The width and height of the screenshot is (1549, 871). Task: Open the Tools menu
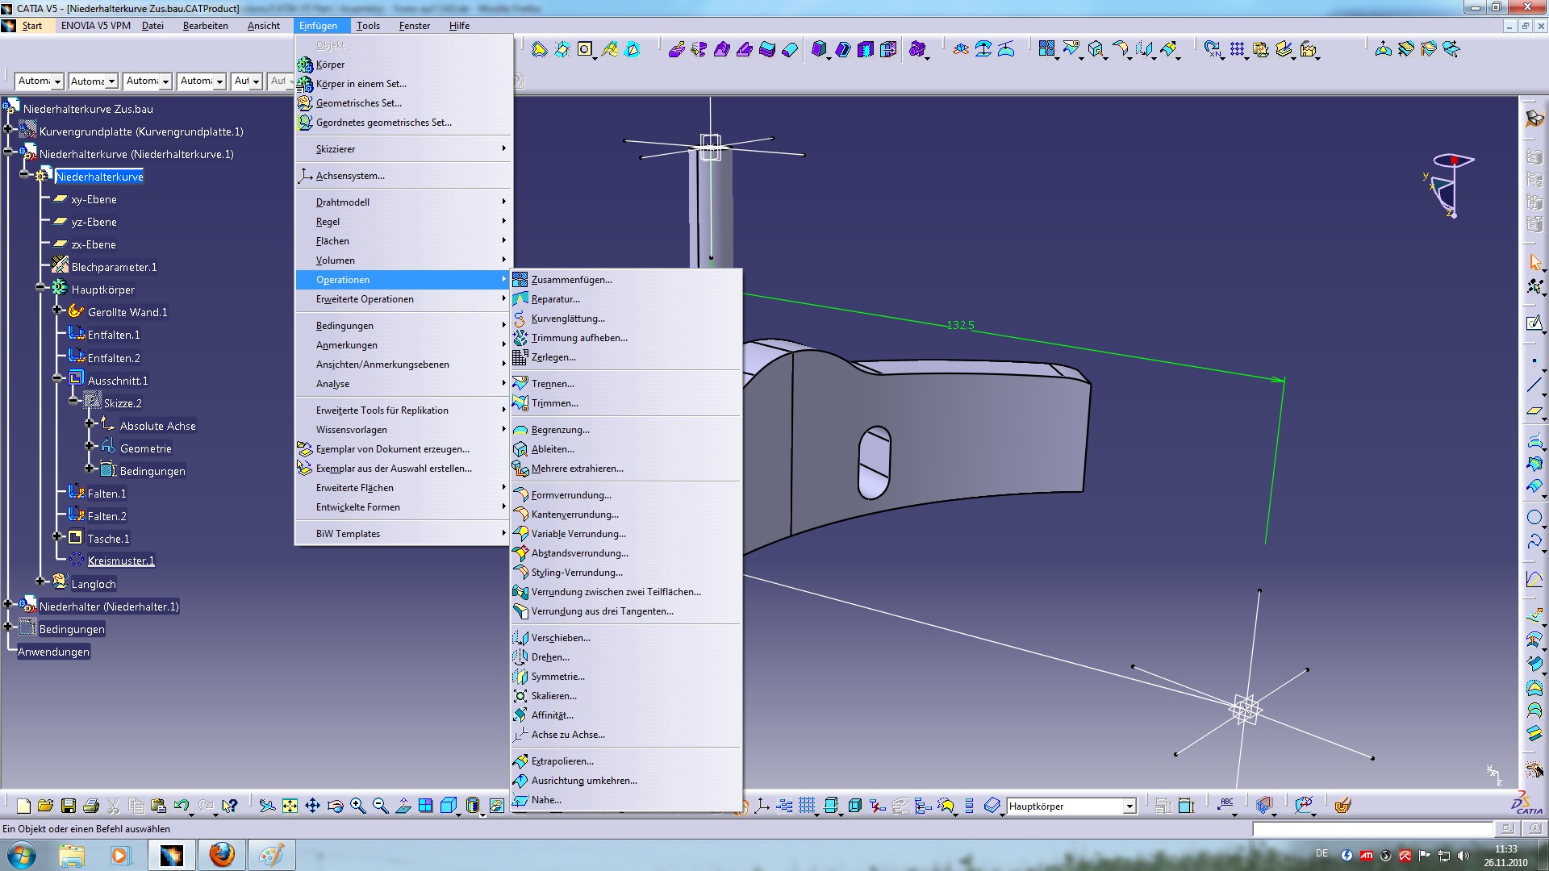coord(368,26)
